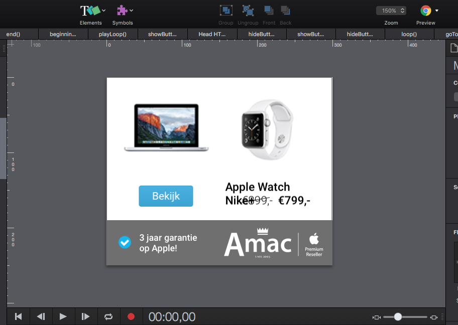Screen dimensions: 458x325
Task: Jump to the timeline start
Action: [x=18, y=316]
